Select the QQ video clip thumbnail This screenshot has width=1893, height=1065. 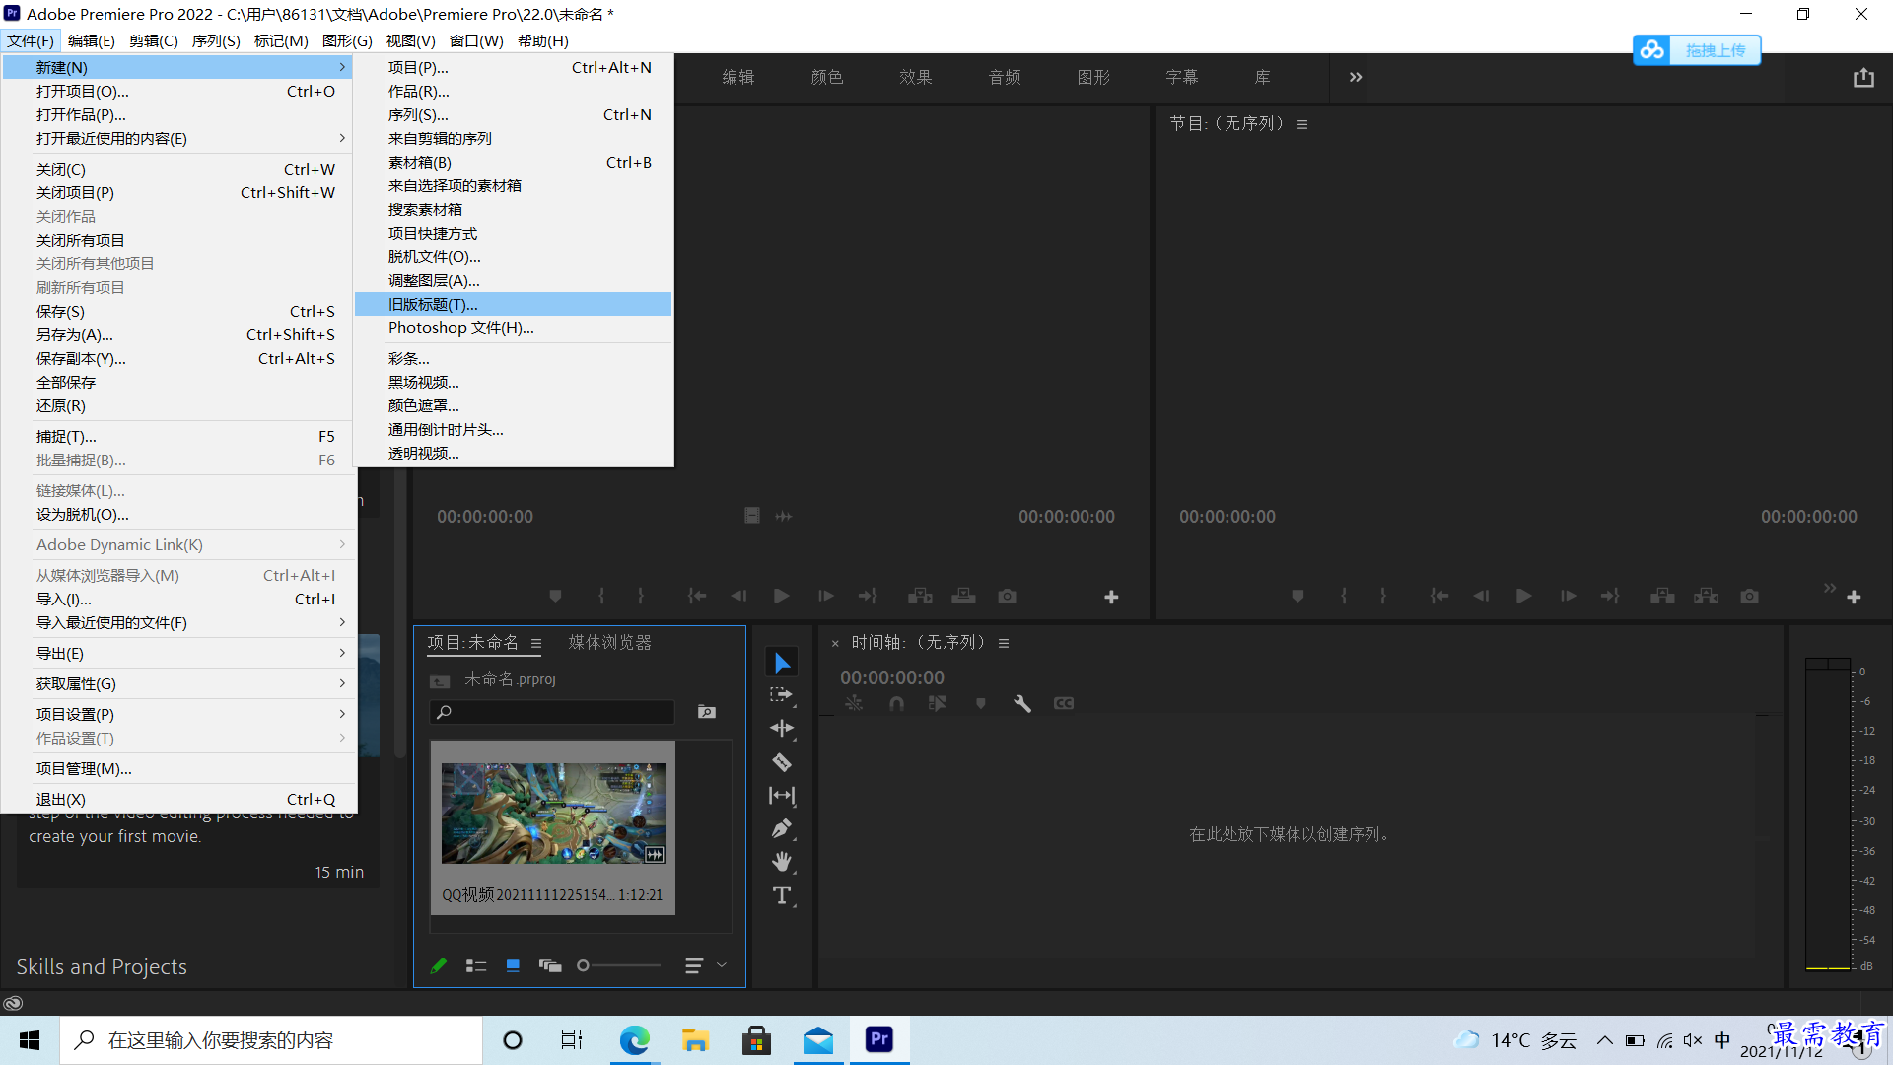(x=553, y=814)
